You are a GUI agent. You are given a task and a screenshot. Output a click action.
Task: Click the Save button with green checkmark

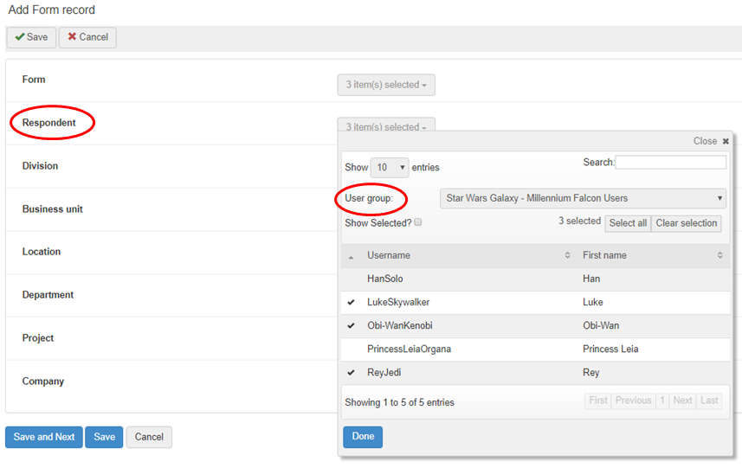31,37
